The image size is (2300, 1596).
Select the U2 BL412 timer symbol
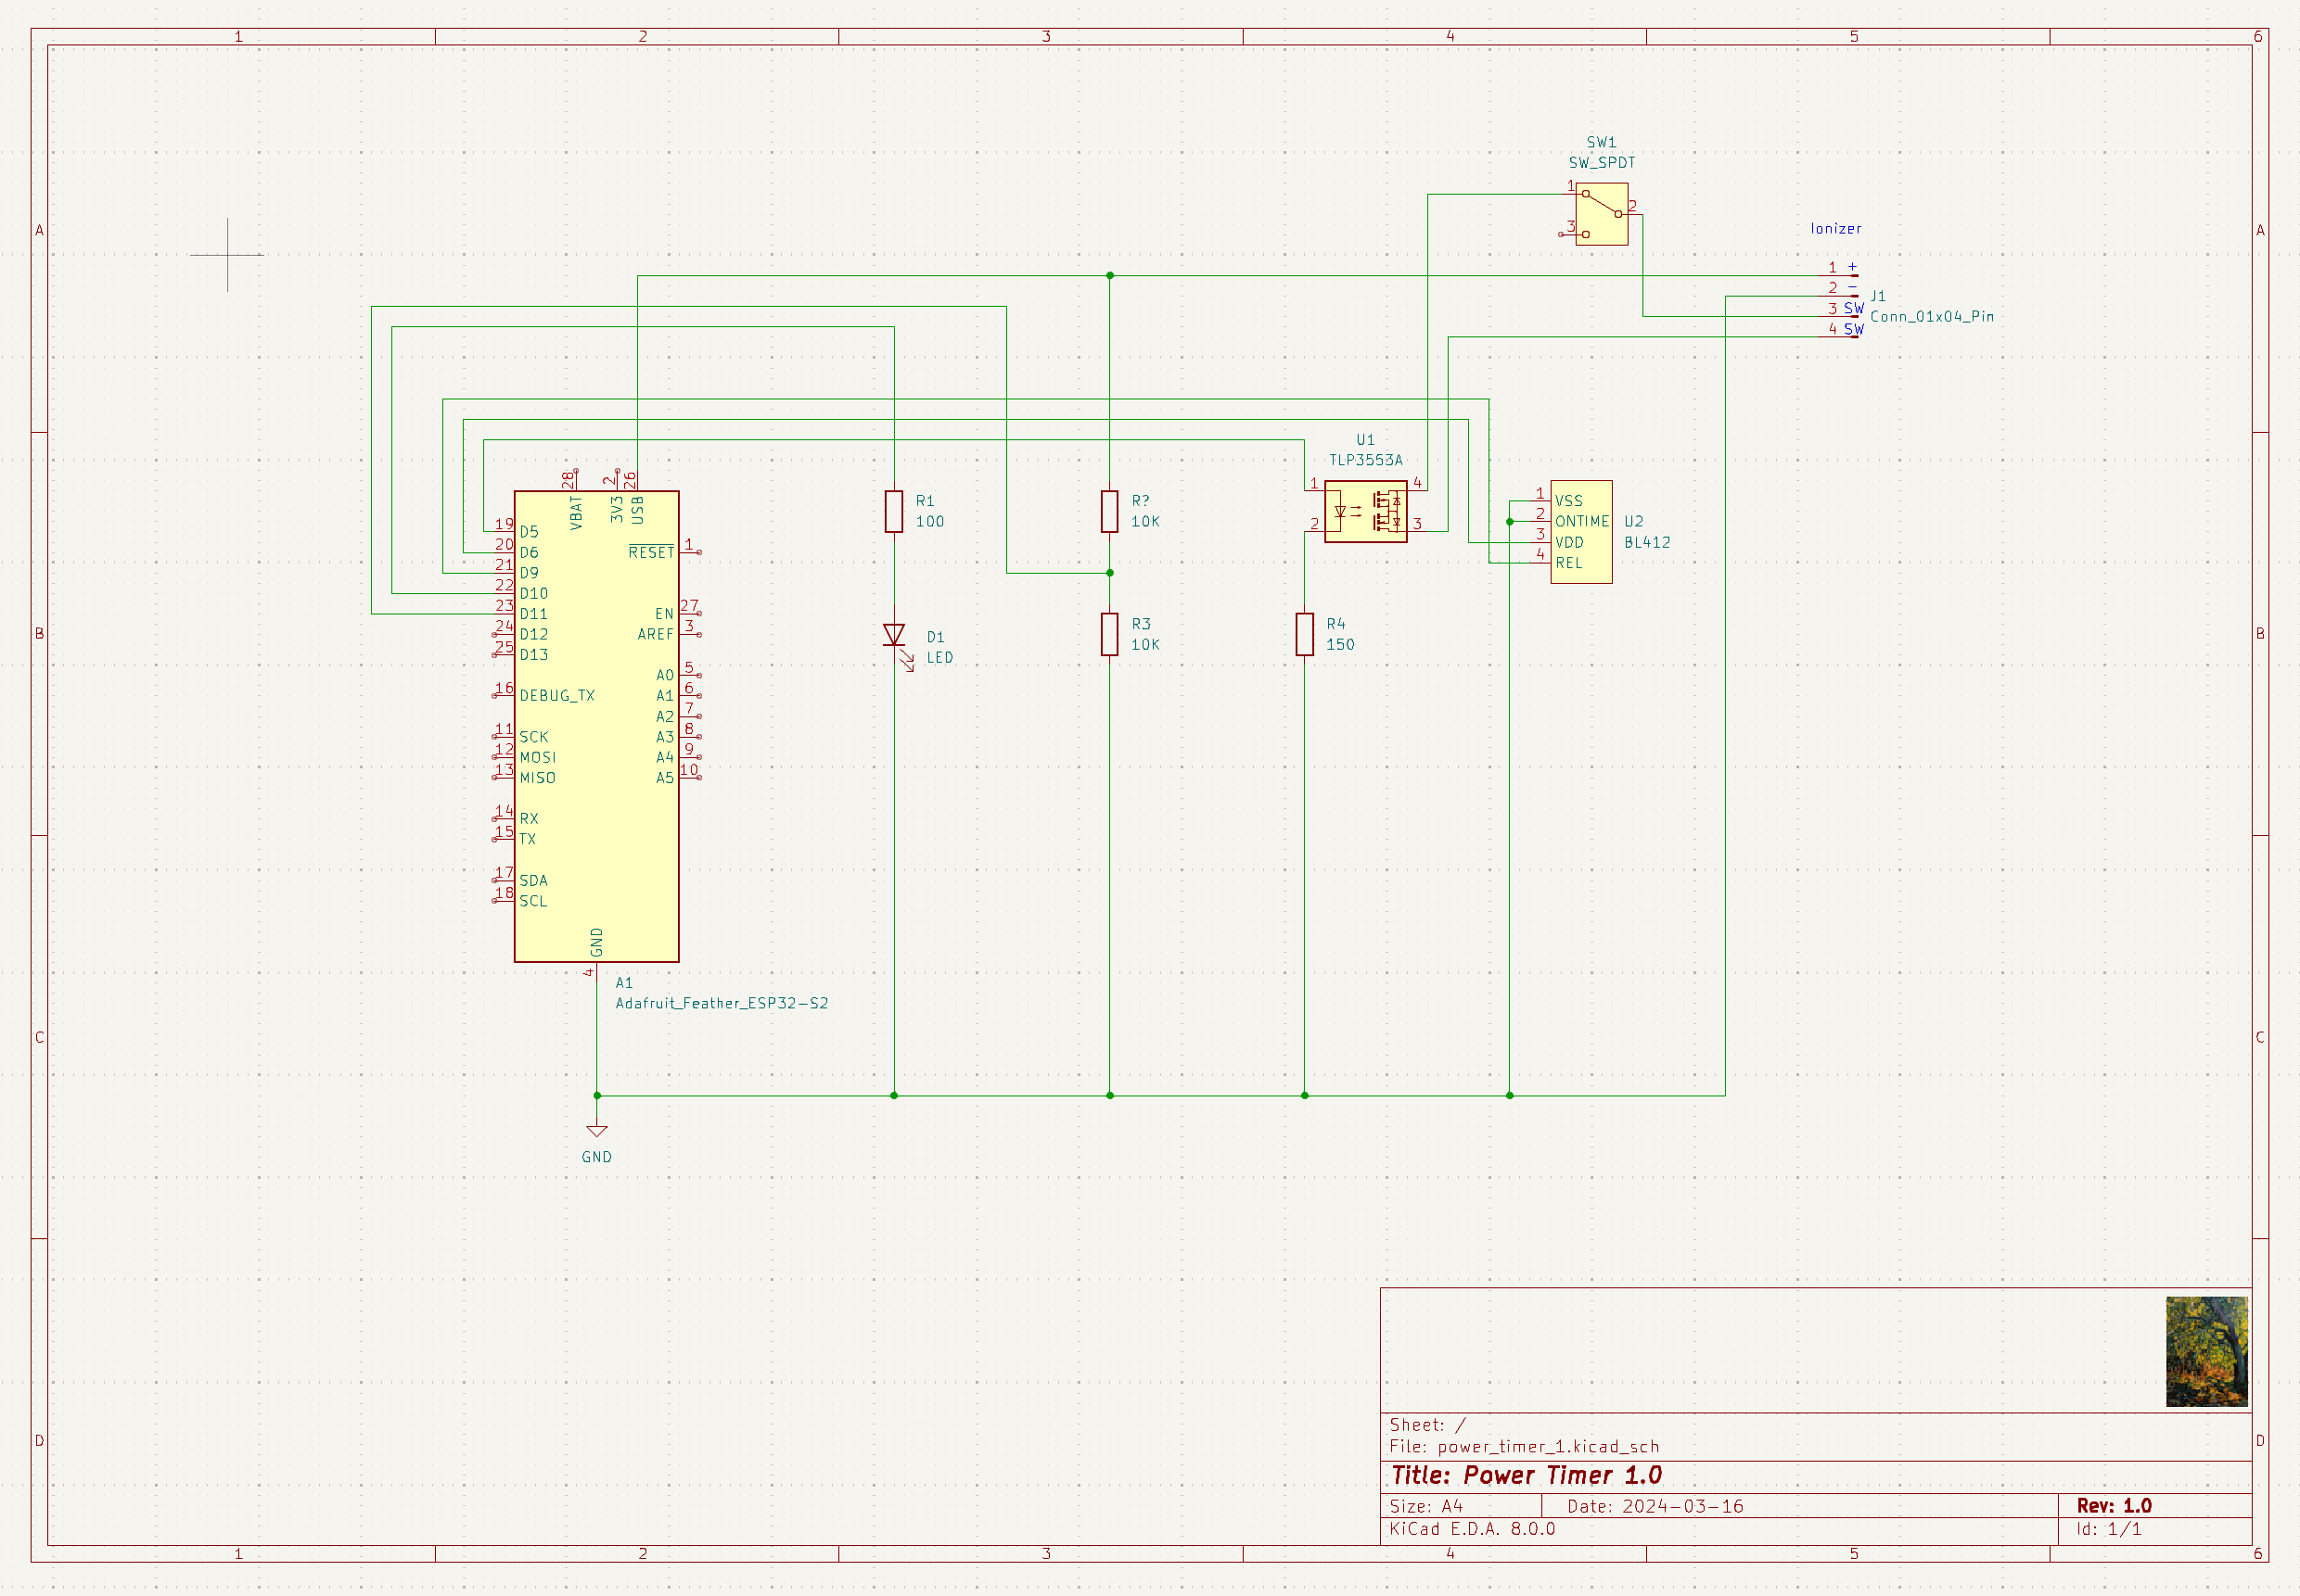point(1580,532)
